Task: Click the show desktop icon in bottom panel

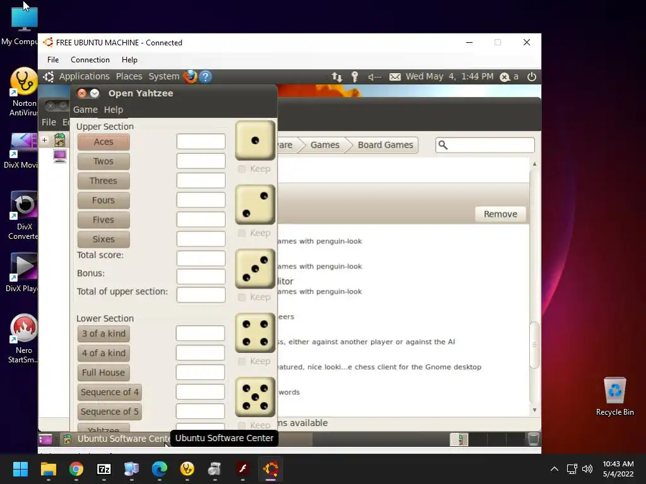Action: pos(45,439)
